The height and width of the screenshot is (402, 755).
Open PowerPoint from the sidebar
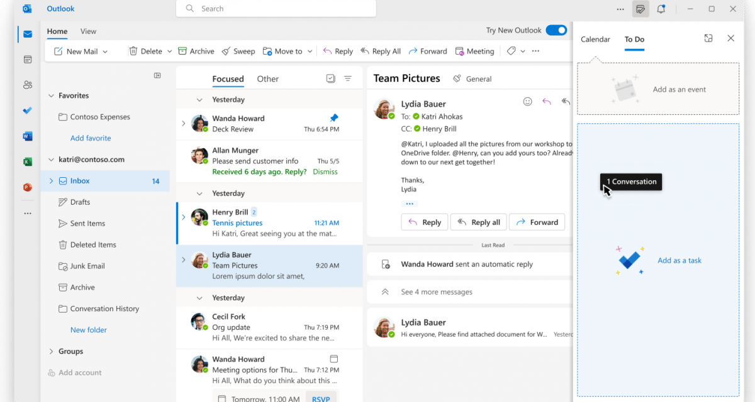point(27,187)
